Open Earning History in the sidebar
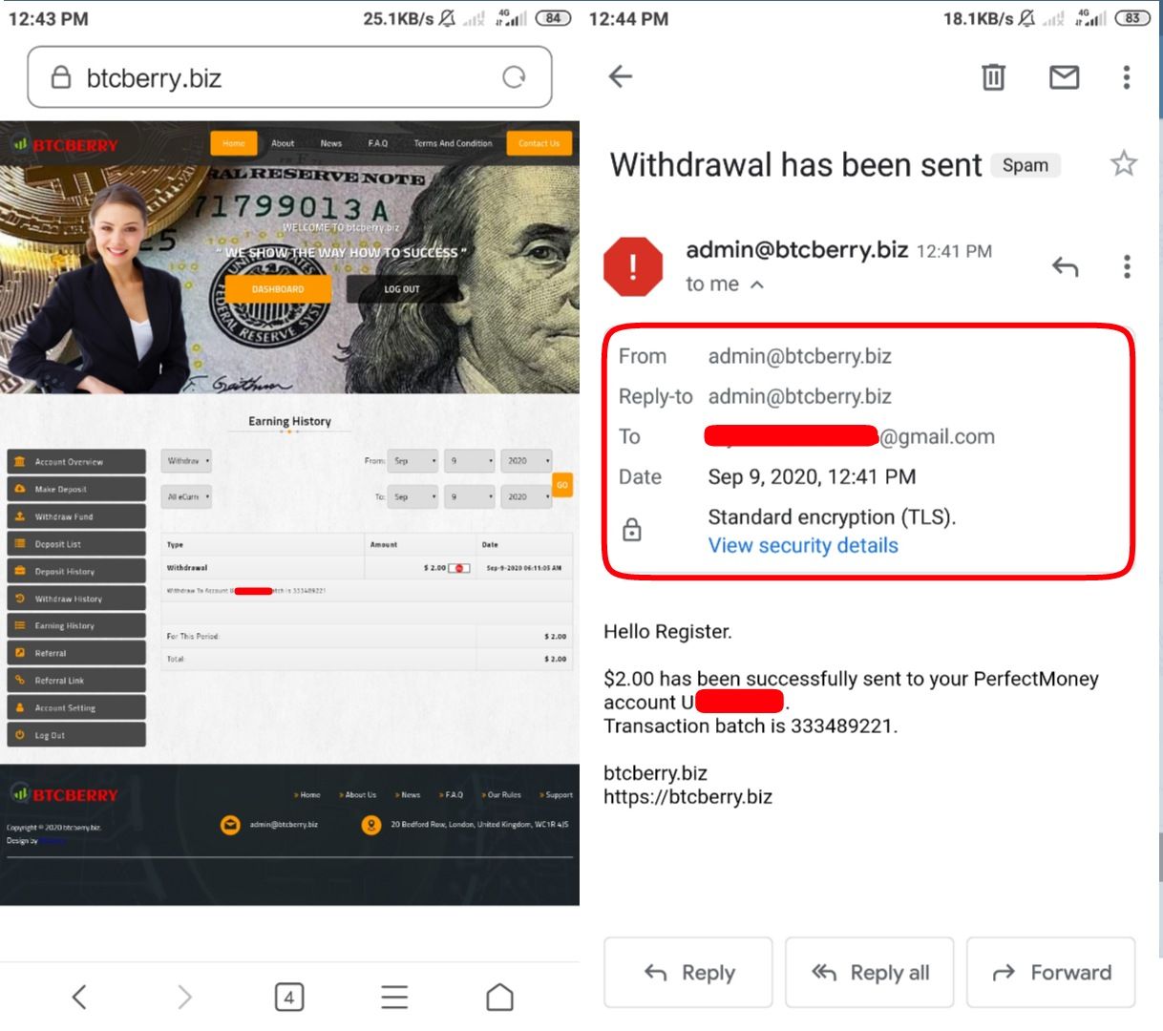Viewport: 1163px width, 1031px height. point(76,626)
